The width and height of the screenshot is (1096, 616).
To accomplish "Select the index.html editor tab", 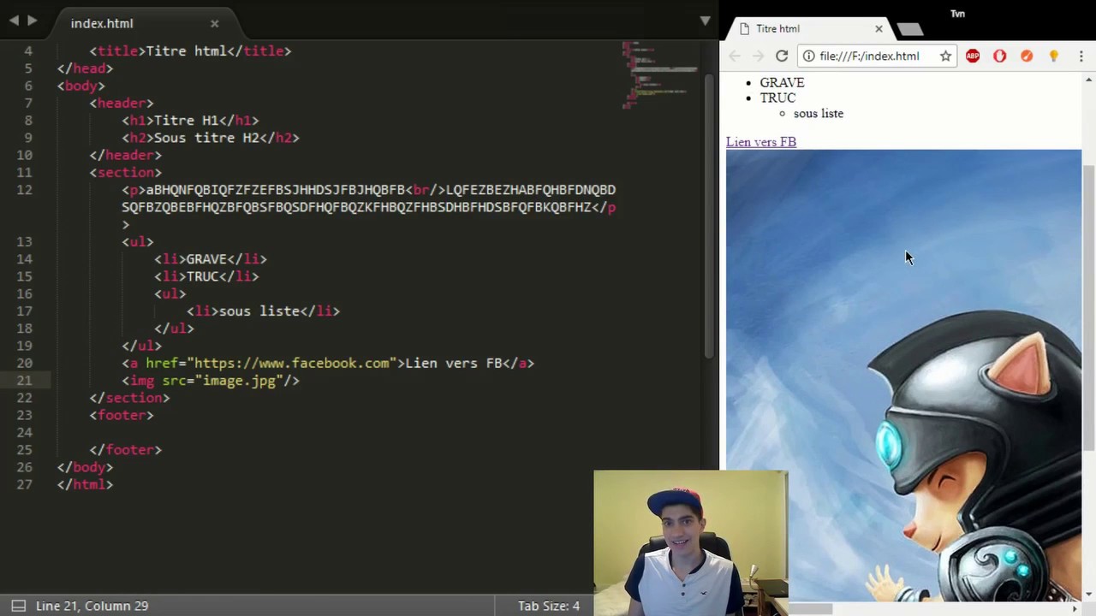I will click(x=102, y=23).
